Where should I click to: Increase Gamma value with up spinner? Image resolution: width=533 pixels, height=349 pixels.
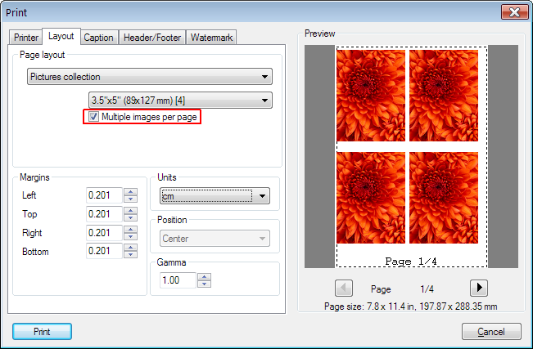(205, 277)
